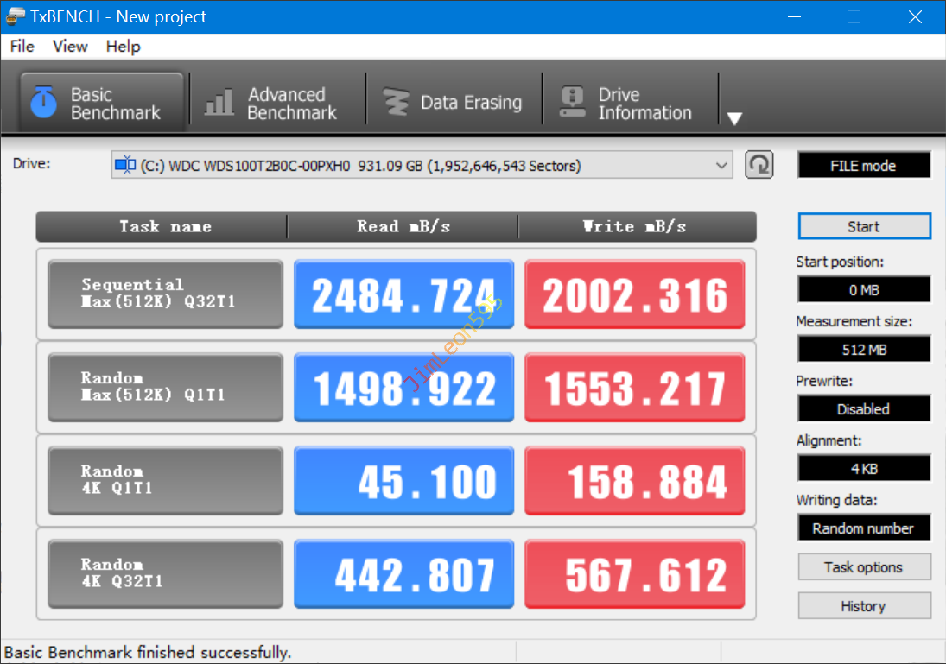Click the TxBENCH app icon in title bar

tap(16, 16)
